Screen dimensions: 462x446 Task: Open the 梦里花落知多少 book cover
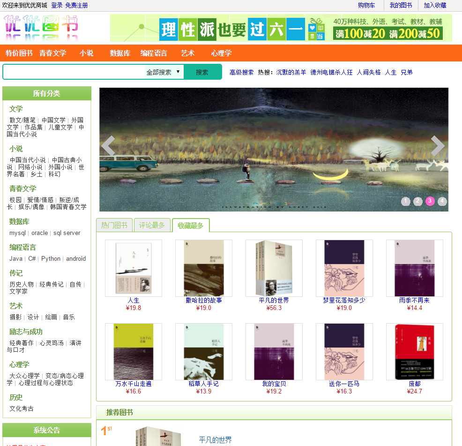click(344, 268)
